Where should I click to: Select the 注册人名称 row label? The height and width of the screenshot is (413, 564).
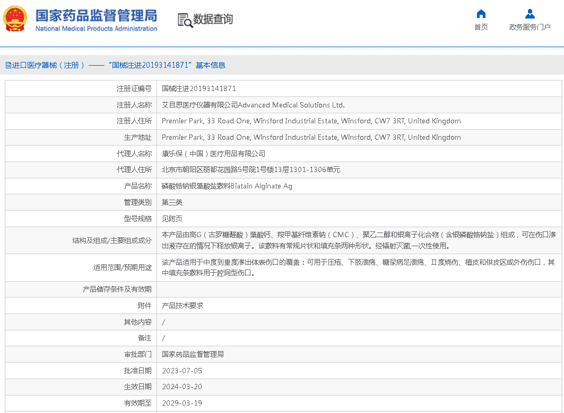(x=134, y=105)
